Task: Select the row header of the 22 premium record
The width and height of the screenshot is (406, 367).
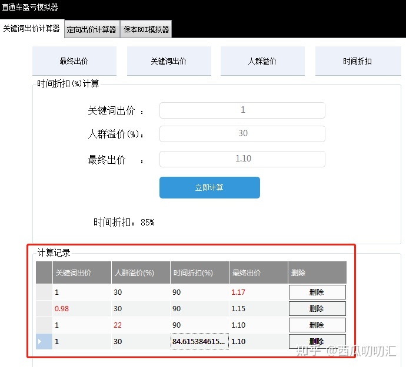Action: [44, 325]
